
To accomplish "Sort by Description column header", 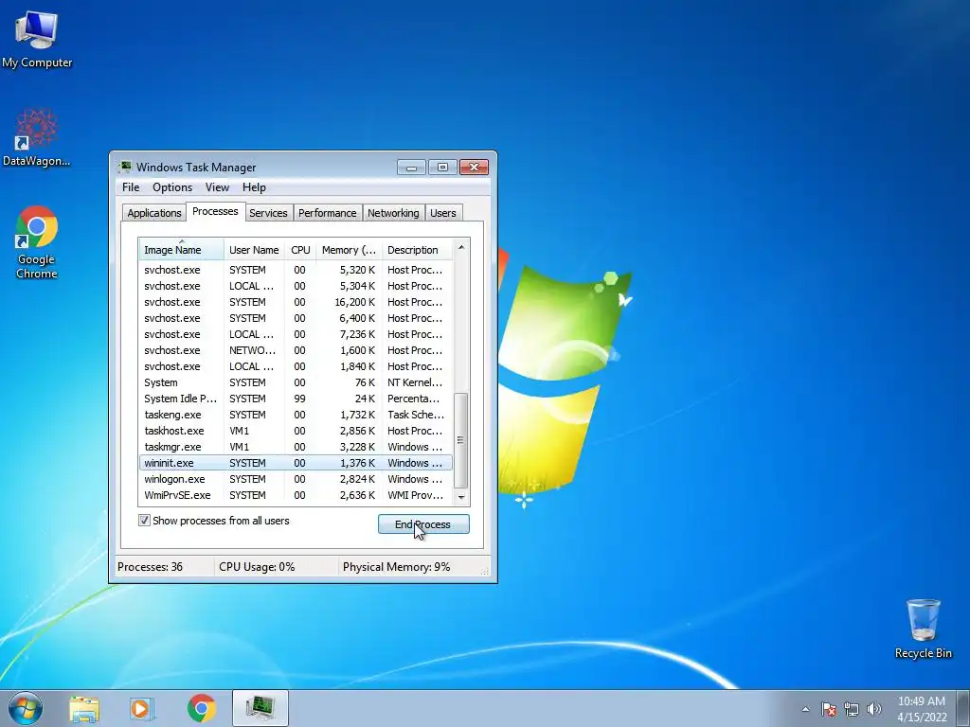I will 418,250.
